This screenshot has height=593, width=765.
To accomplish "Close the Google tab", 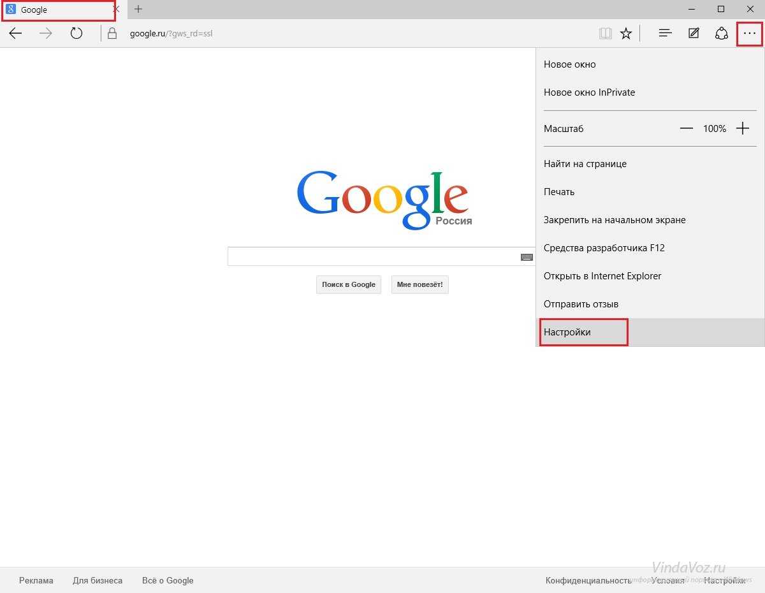I will point(116,10).
